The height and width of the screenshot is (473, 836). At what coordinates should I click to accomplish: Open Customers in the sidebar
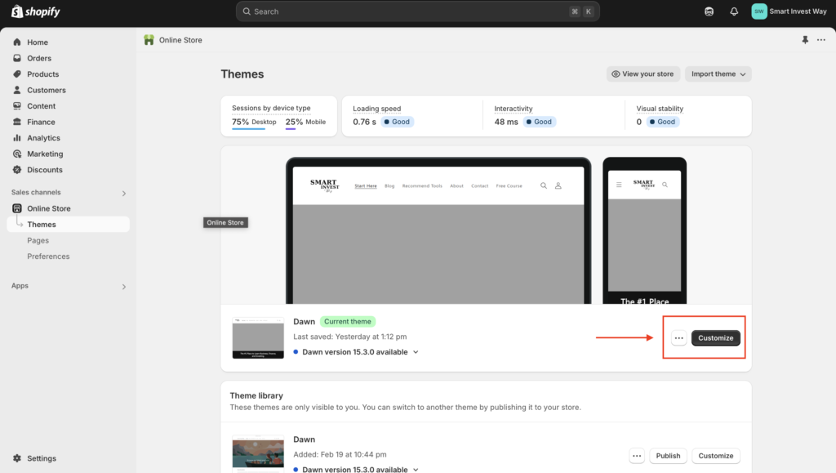coord(47,90)
